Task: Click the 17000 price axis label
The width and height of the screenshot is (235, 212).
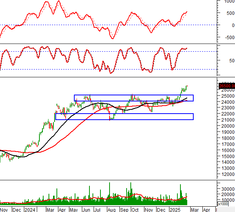Action: click(228, 144)
